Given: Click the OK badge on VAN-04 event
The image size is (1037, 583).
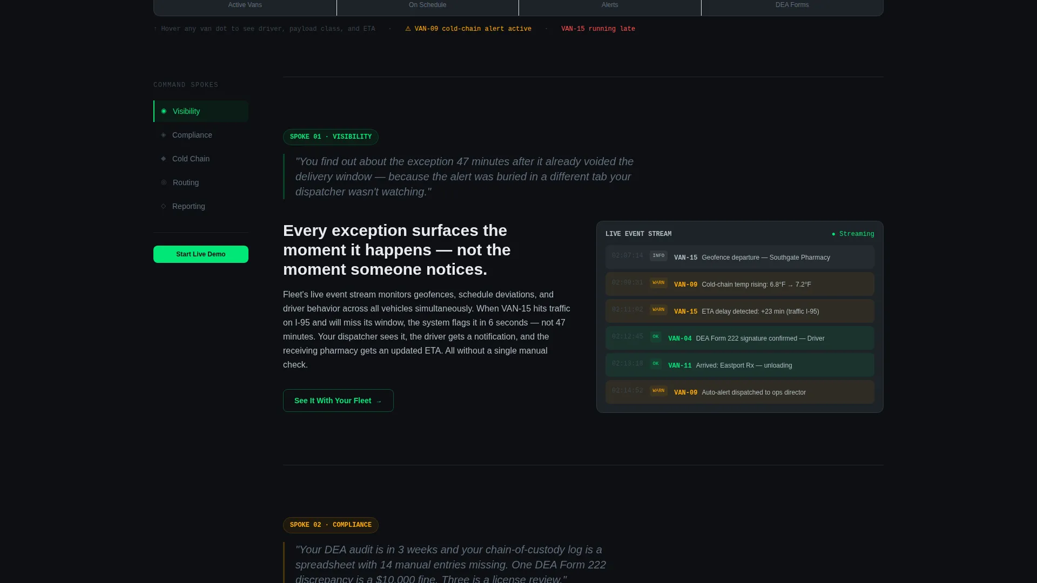Looking at the screenshot, I should 656,337.
